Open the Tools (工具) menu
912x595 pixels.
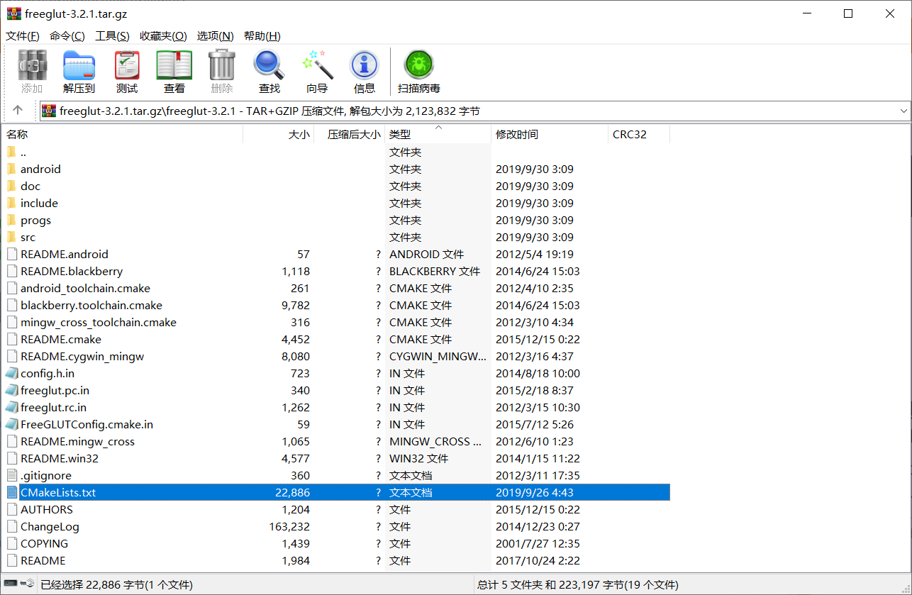click(x=112, y=36)
